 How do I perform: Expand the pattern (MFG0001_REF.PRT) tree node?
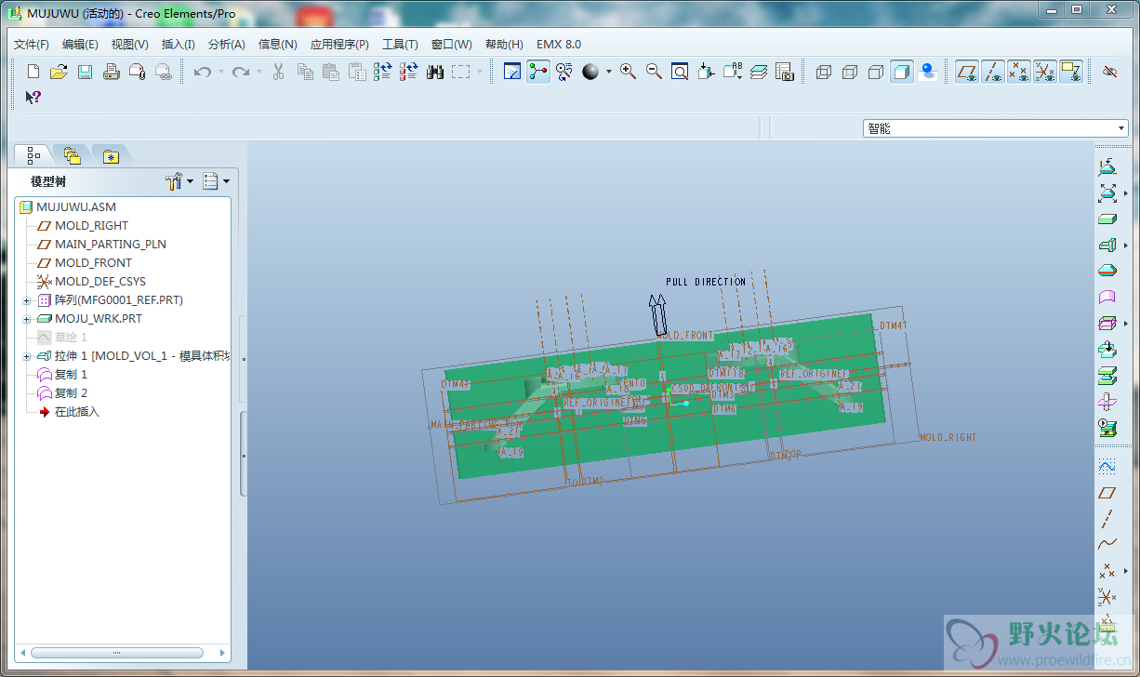click(x=26, y=300)
